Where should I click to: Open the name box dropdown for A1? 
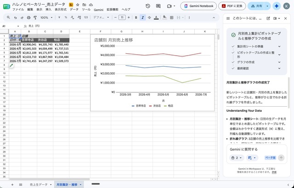(x=18, y=26)
